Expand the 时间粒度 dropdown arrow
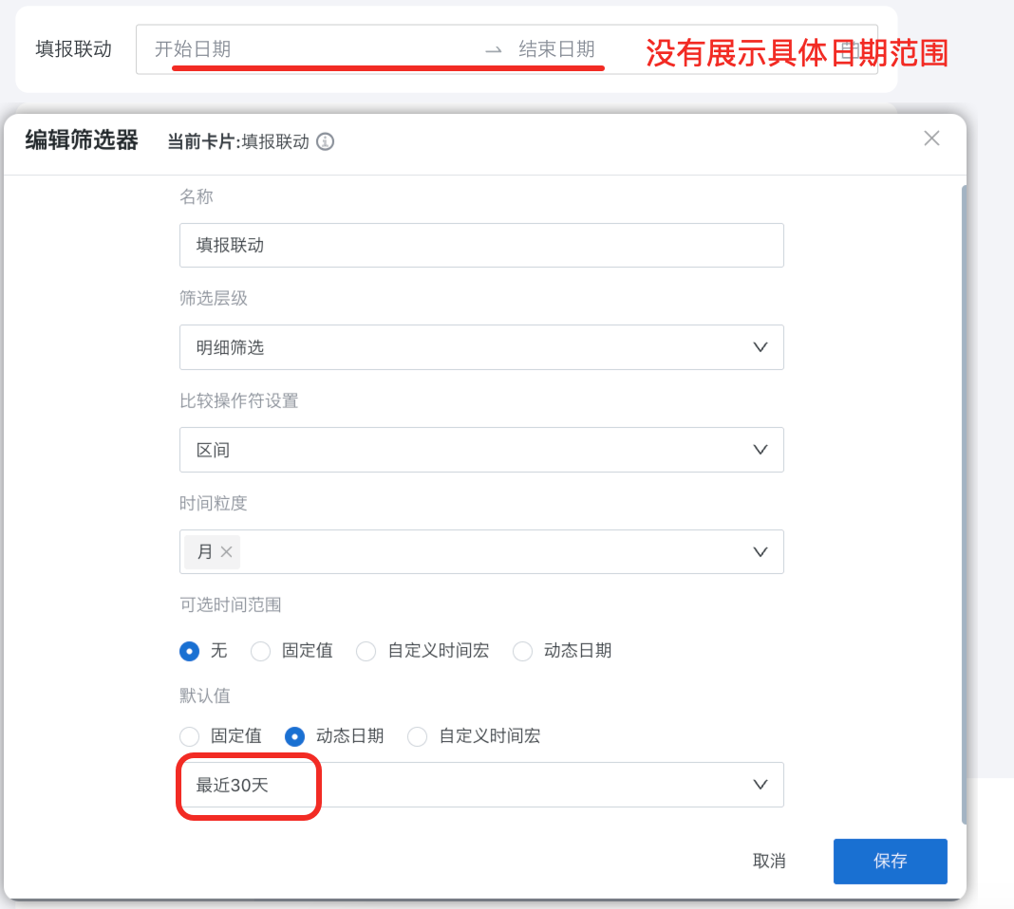Screen dimensions: 1014x909 (760, 552)
